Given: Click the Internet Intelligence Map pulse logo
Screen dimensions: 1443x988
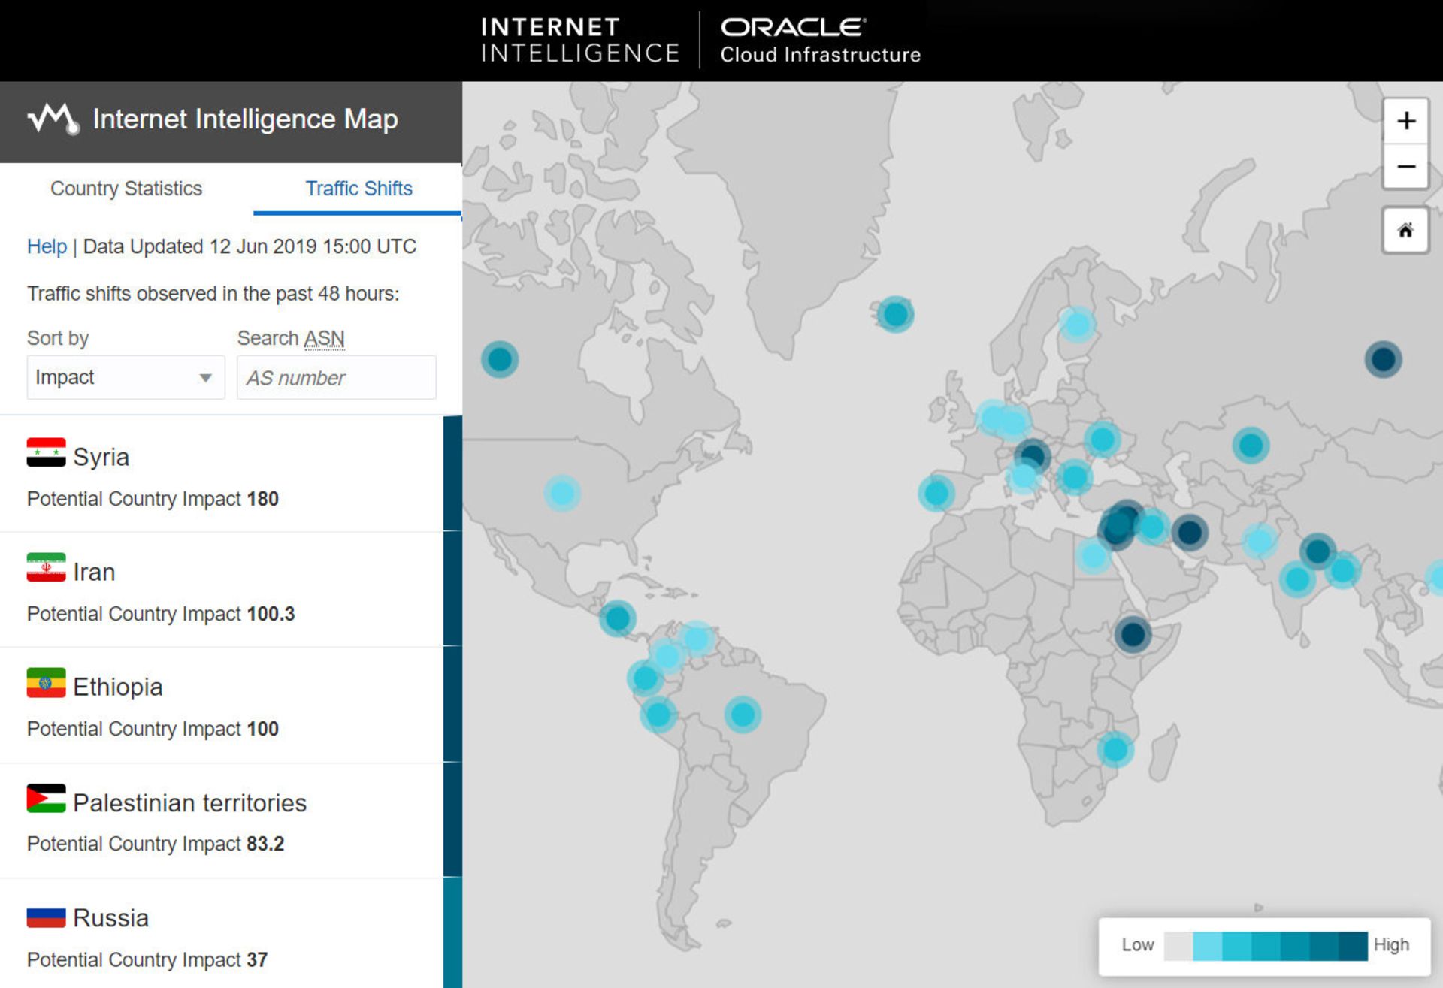Looking at the screenshot, I should 53,119.
